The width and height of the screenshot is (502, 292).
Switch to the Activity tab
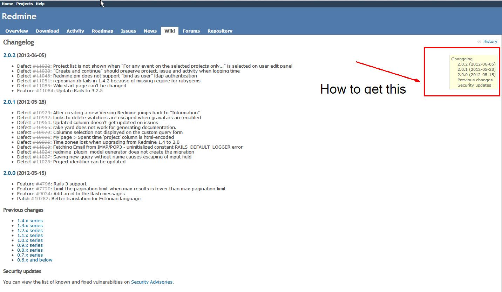[x=75, y=31]
